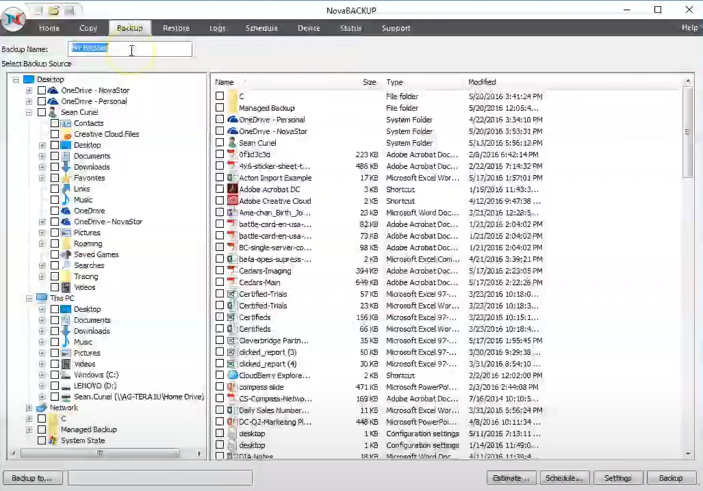
Task: Check the System State checkbox
Action: pyautogui.click(x=42, y=440)
